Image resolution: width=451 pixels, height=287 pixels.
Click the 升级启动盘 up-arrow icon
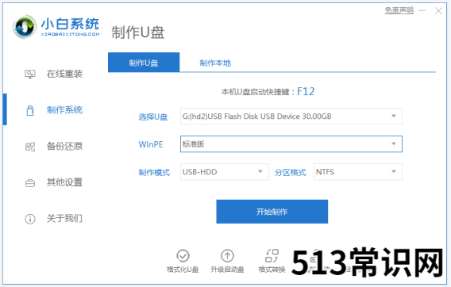point(227,255)
